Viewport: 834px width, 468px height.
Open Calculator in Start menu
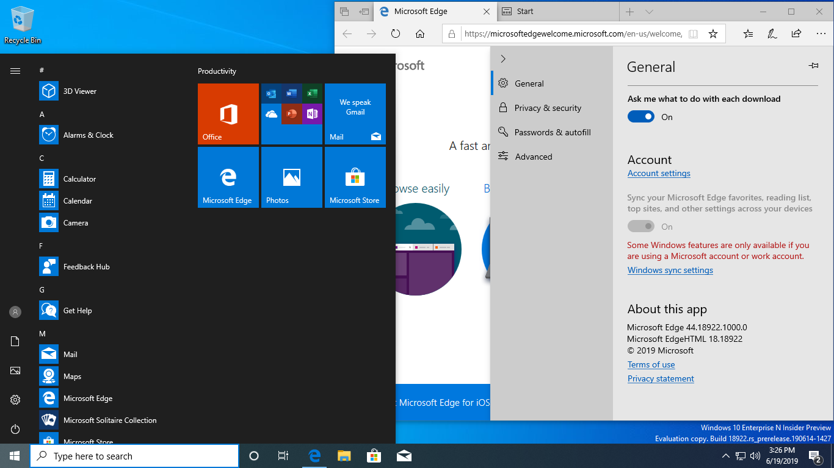pos(110,179)
